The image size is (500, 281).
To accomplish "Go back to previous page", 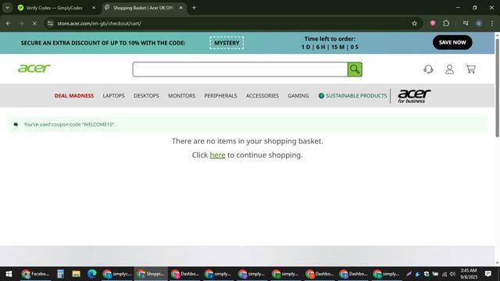I will point(9,23).
